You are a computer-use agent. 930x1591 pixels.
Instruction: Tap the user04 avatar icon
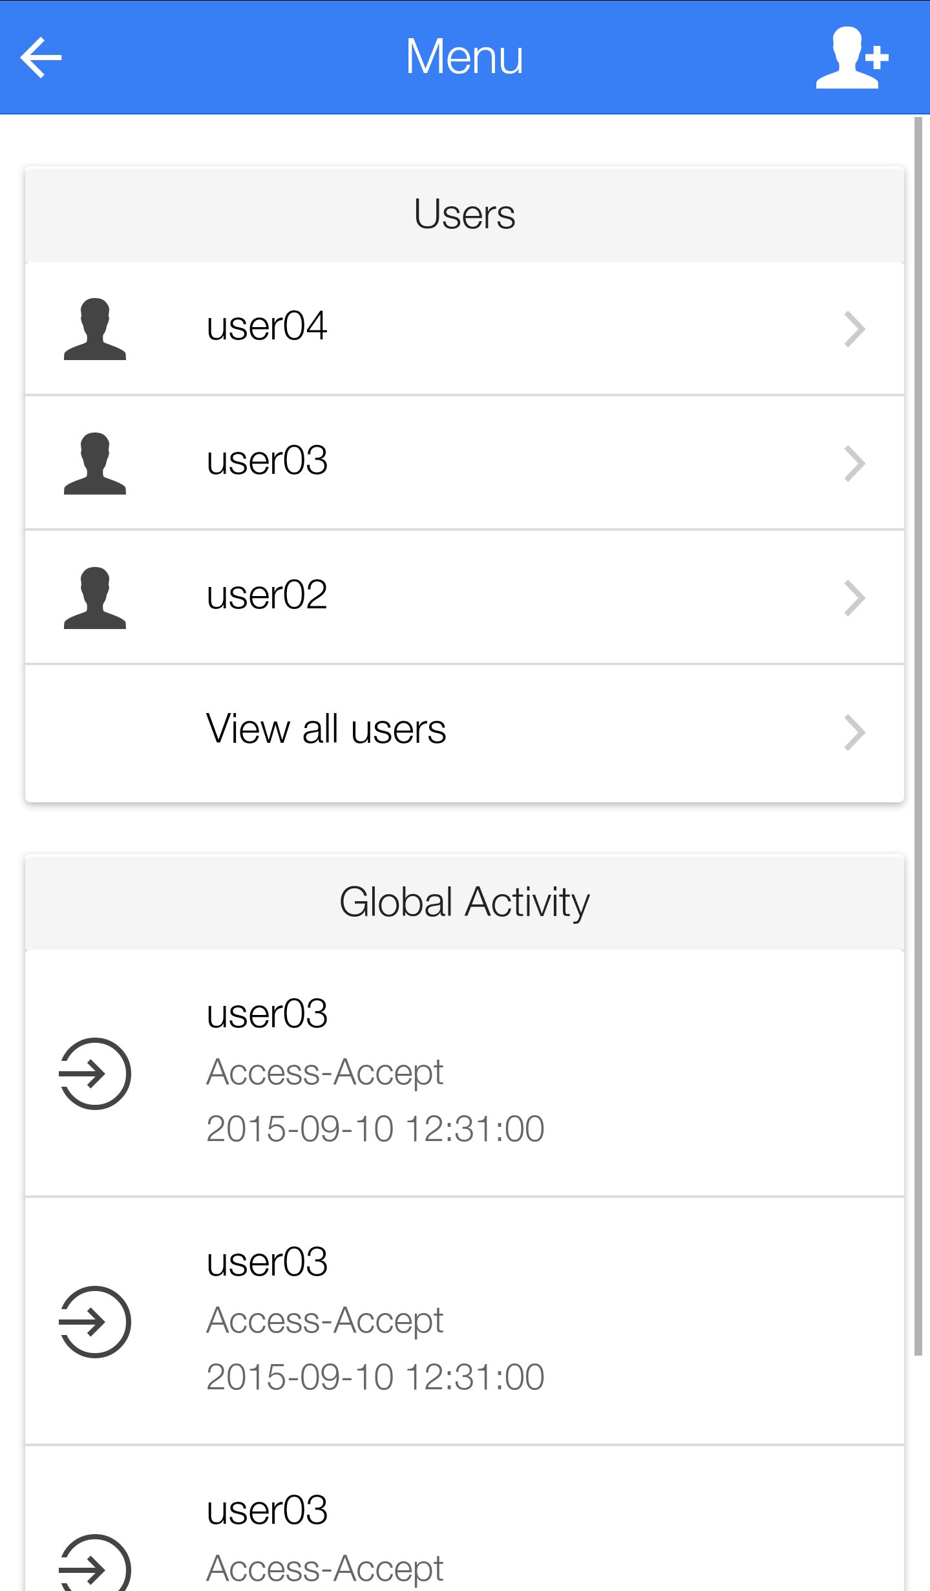click(x=95, y=329)
